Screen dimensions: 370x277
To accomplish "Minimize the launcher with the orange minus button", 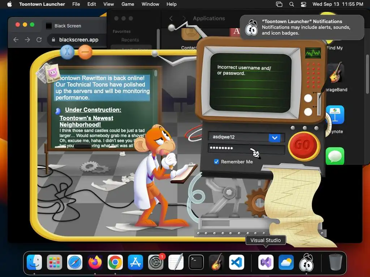I will tap(85, 52).
